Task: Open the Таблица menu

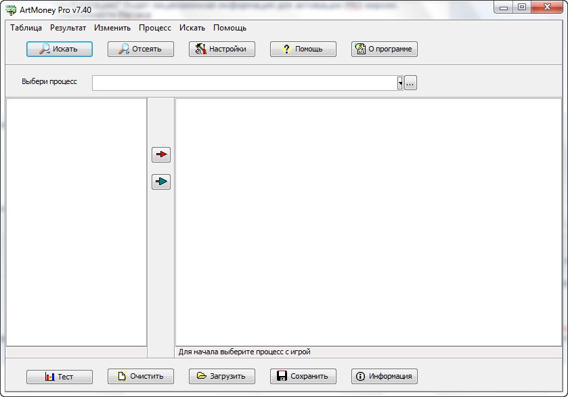Action: [26, 28]
